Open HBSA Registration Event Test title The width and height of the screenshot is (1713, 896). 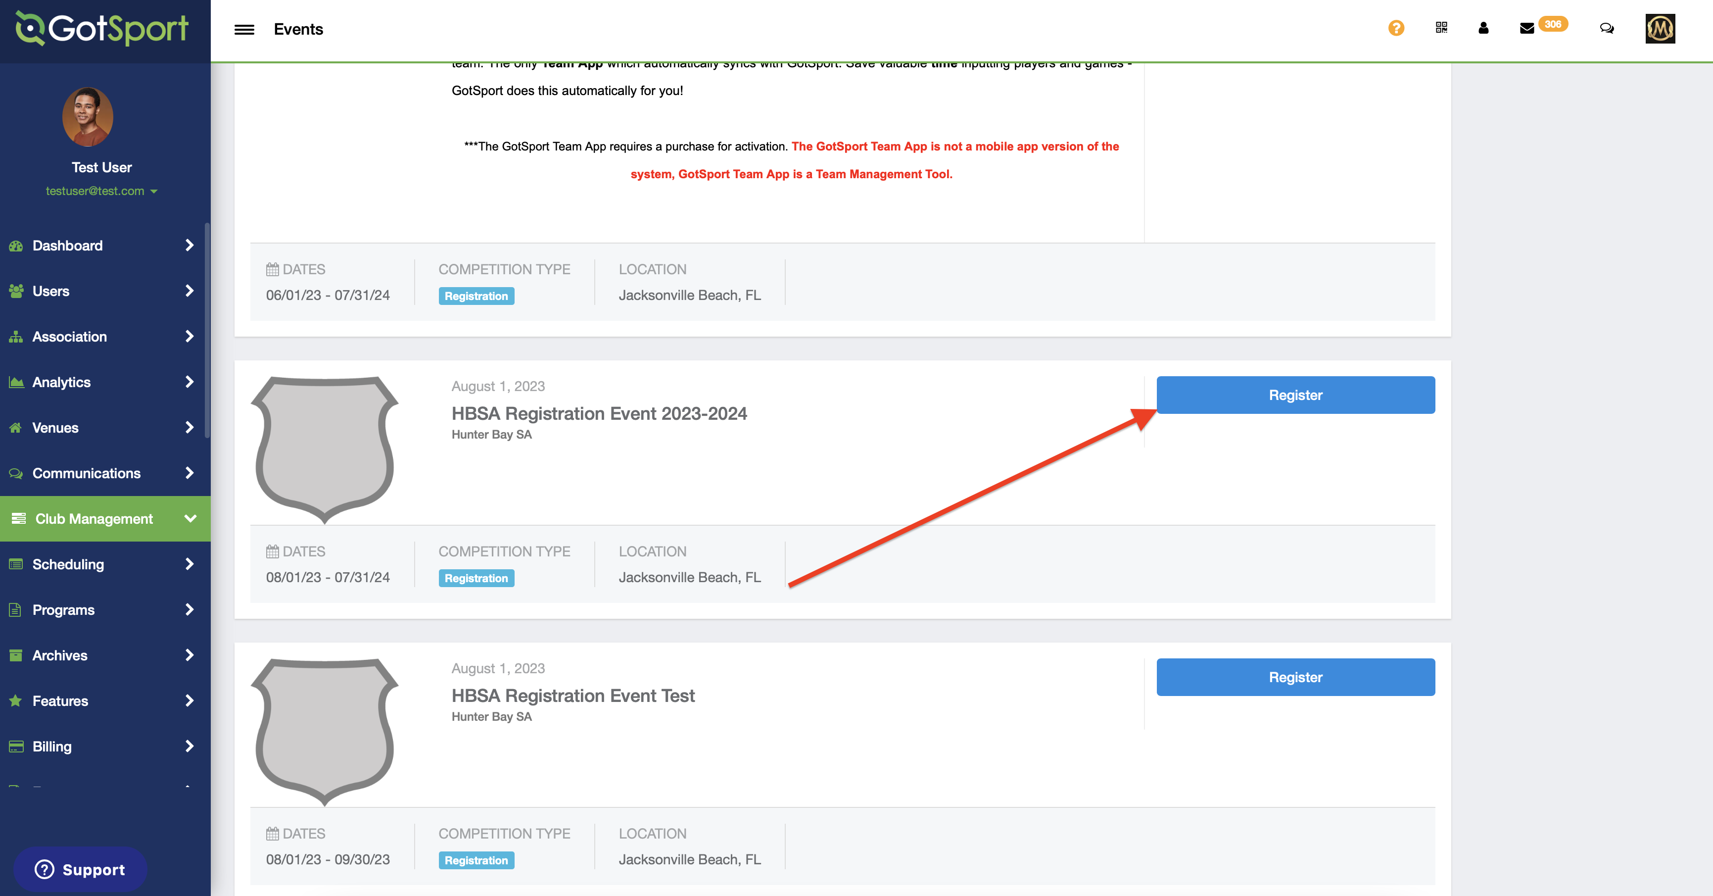click(x=572, y=695)
